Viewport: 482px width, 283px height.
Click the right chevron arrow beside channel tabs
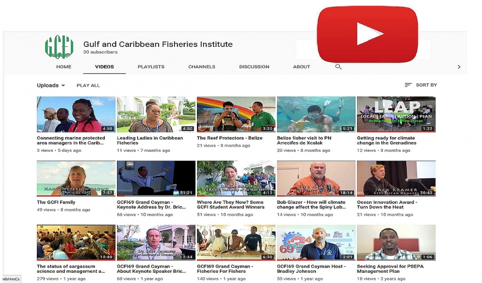[459, 67]
